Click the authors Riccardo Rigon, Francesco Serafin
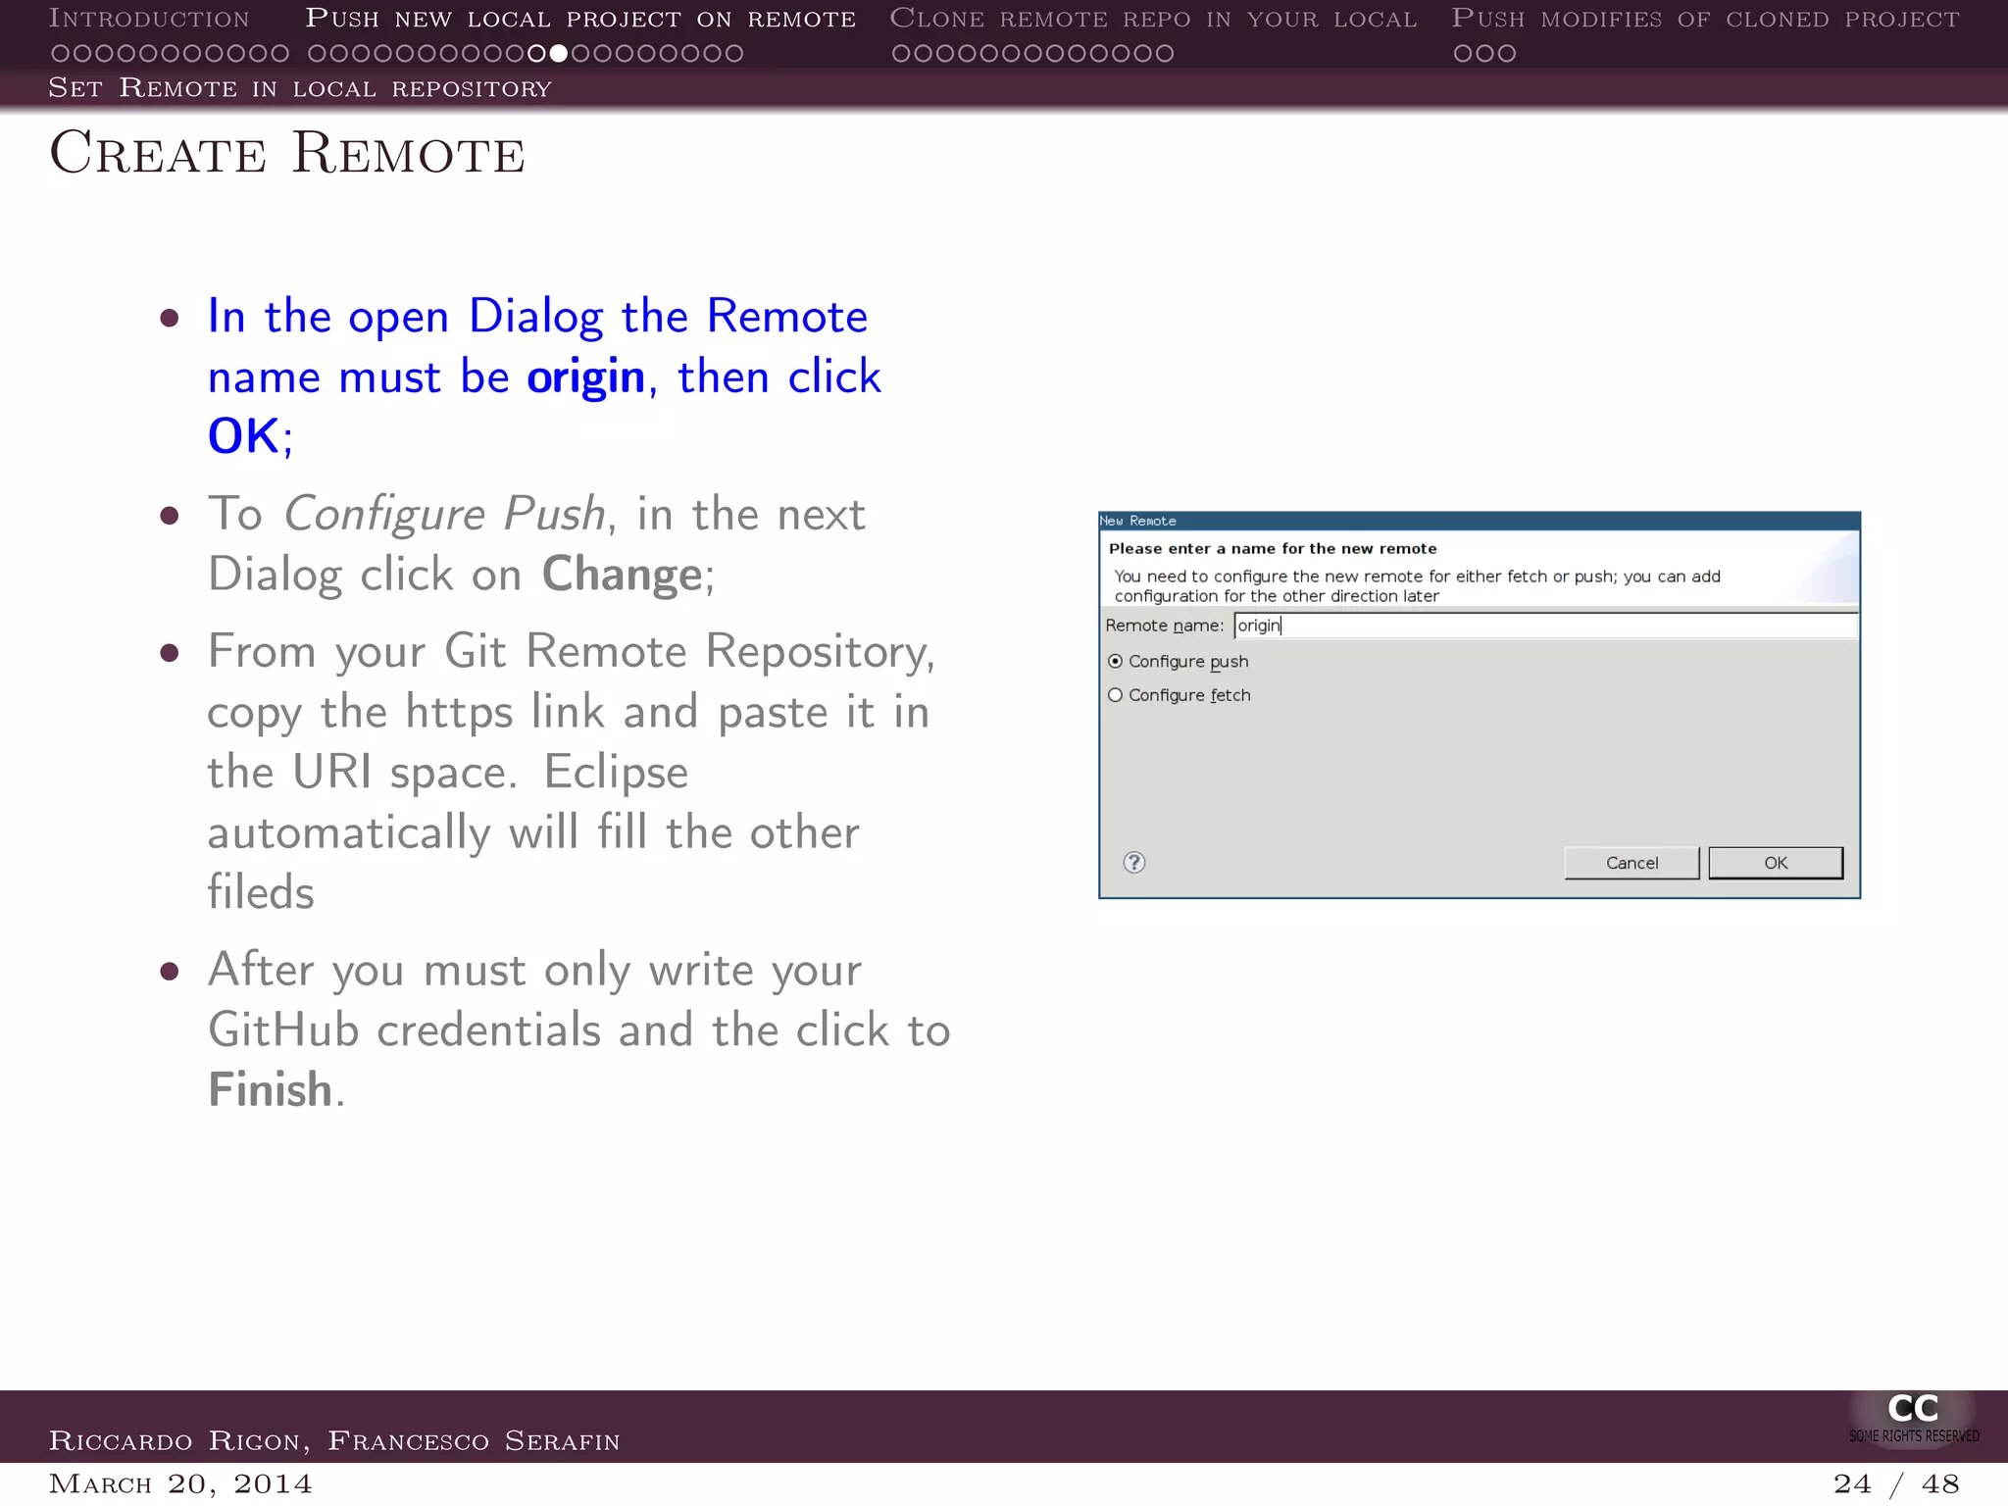 coord(334,1440)
